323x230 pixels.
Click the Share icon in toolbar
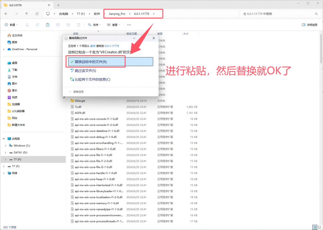tap(68, 25)
